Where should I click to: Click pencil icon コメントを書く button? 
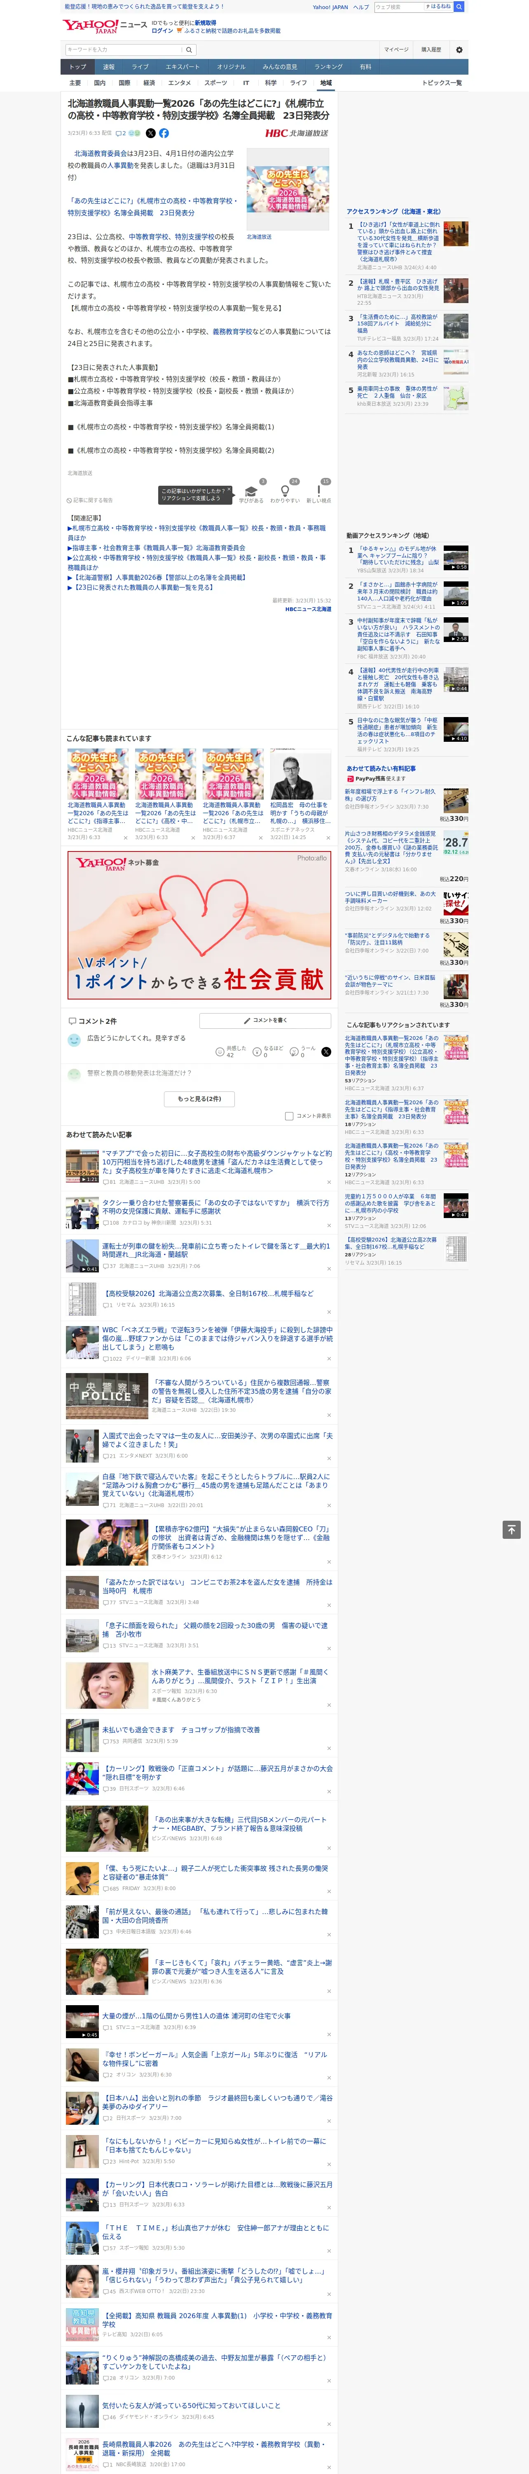coord(265,1020)
